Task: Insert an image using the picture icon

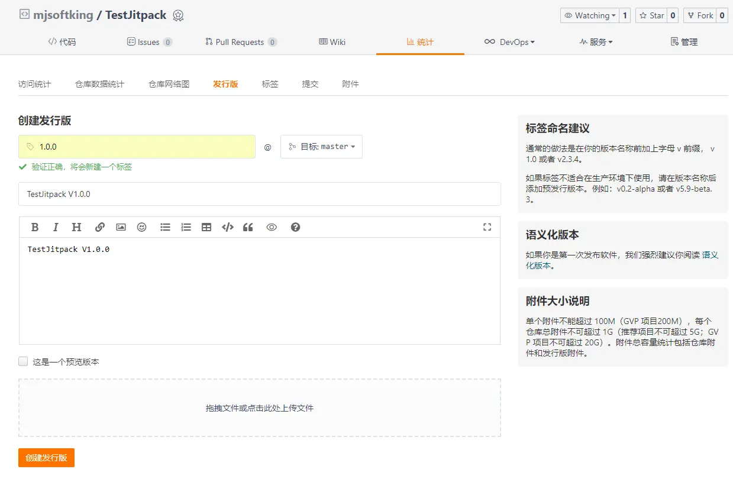Action: tap(121, 227)
